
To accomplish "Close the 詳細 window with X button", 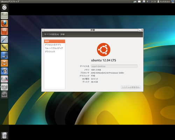I will [142, 30].
